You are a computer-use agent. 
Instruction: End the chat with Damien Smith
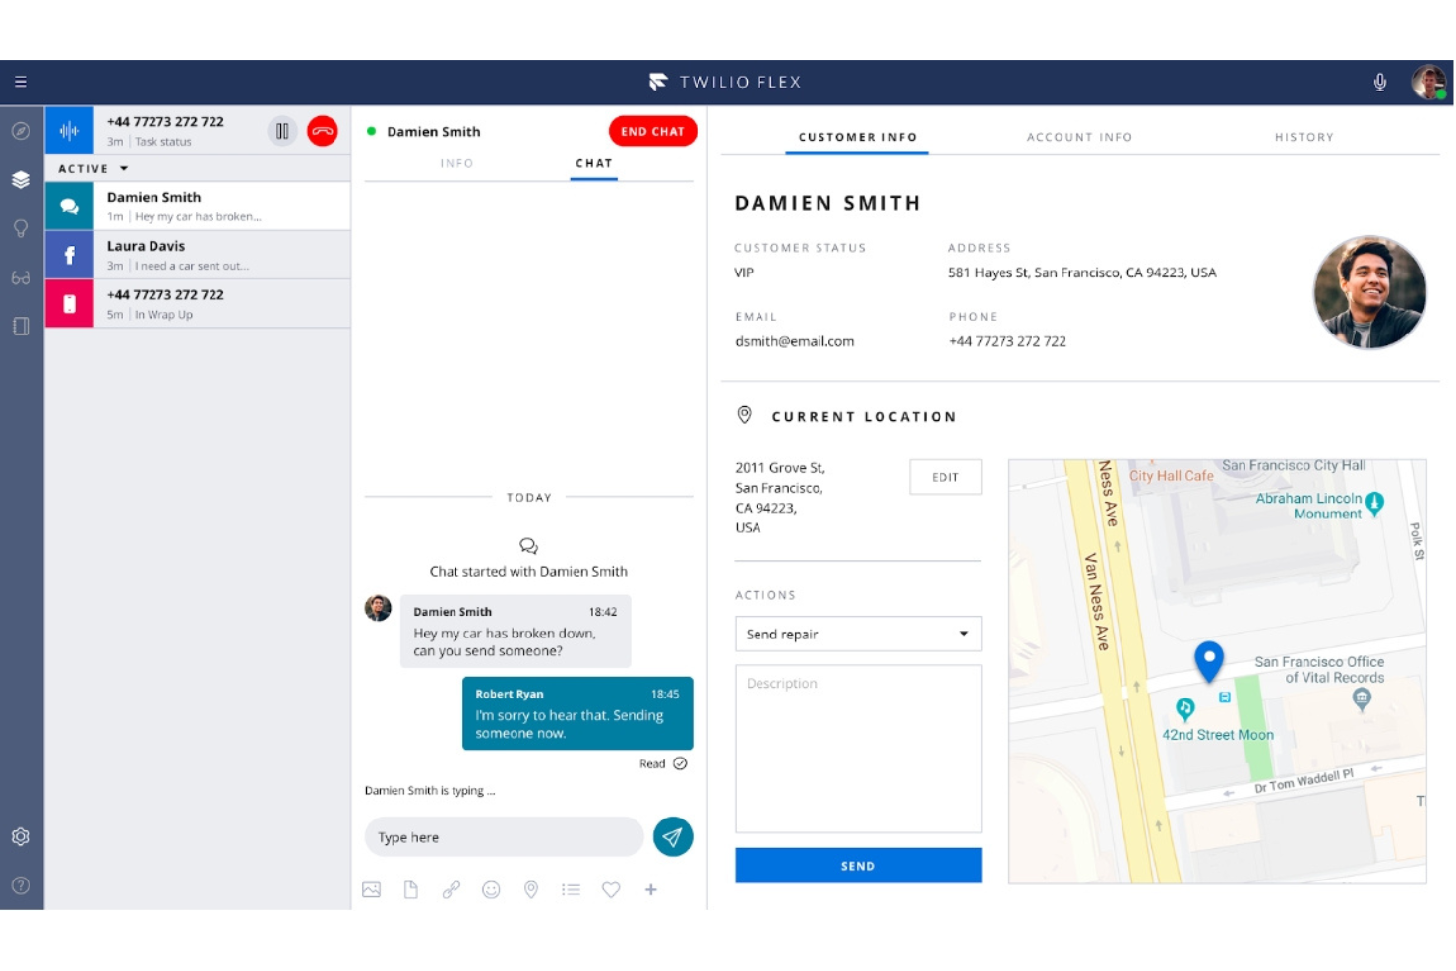[x=652, y=131]
